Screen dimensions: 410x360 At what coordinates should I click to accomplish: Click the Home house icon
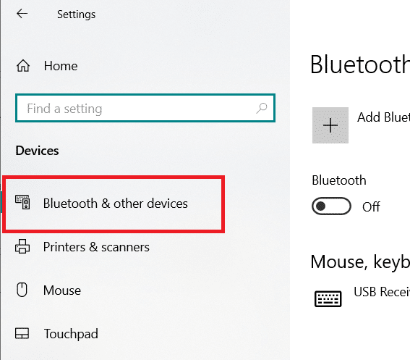(x=23, y=65)
